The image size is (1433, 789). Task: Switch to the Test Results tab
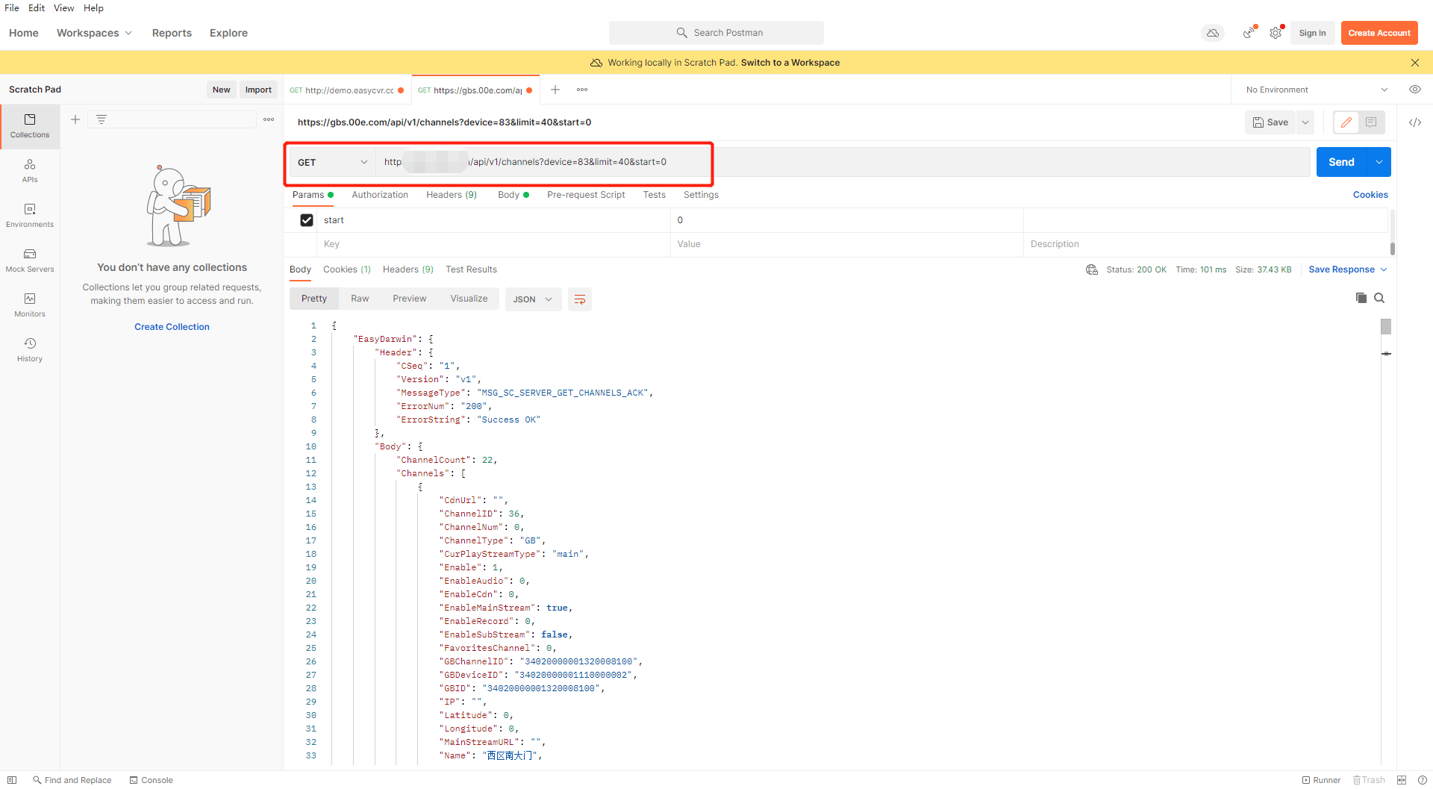pyautogui.click(x=471, y=269)
